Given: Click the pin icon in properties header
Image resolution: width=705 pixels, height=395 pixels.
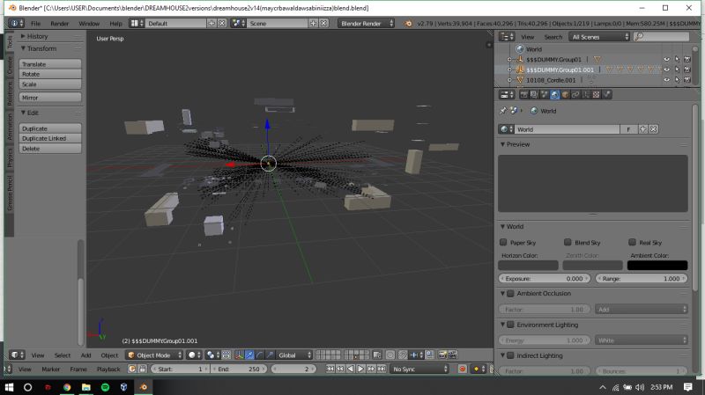Looking at the screenshot, I should [503, 111].
